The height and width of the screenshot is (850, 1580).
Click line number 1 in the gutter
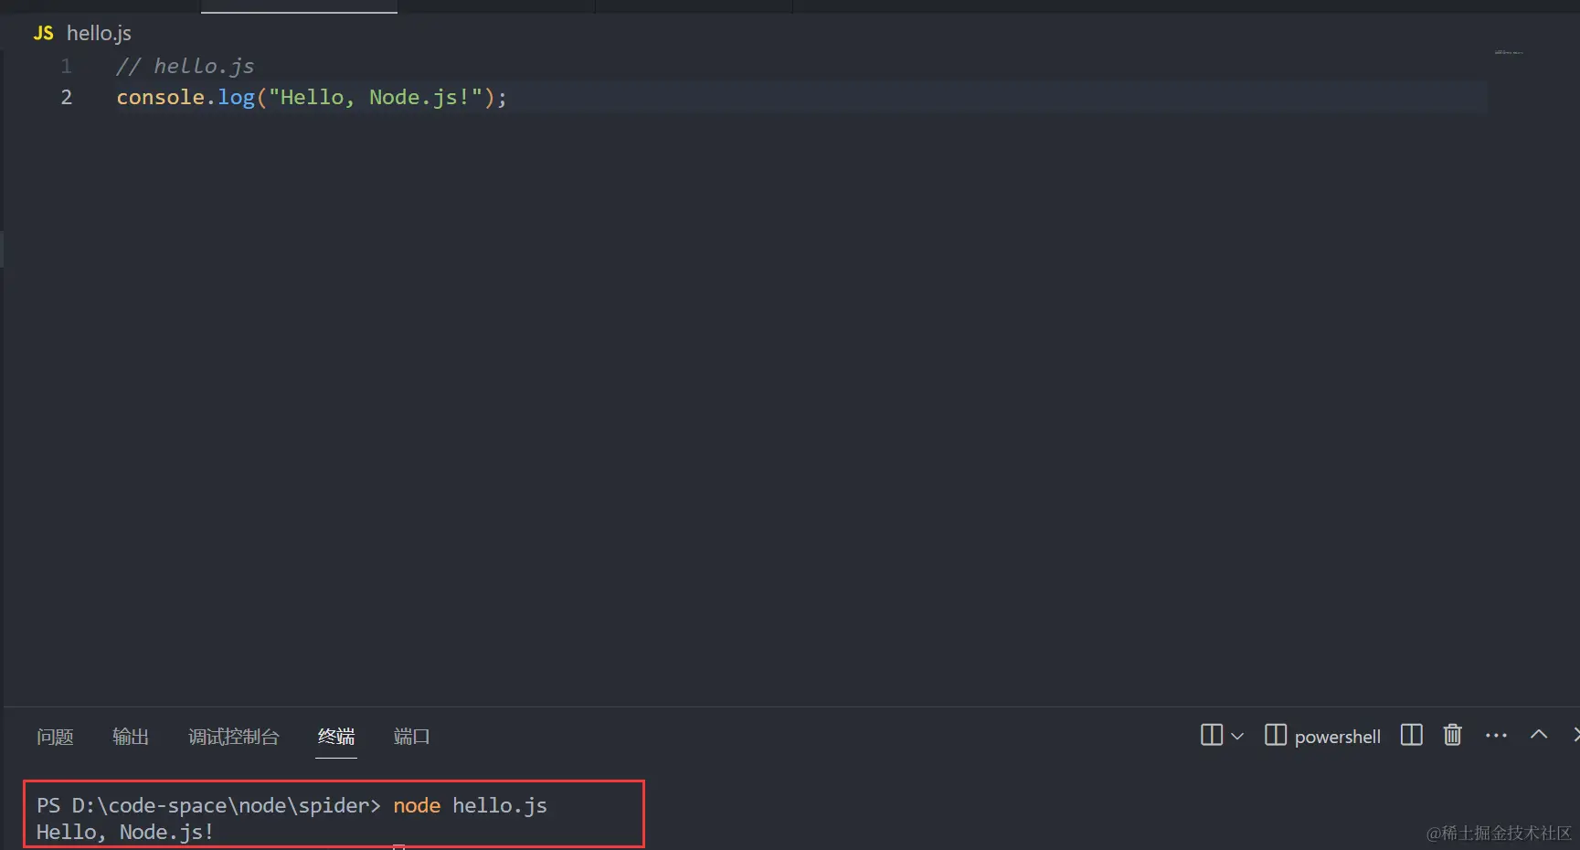66,66
